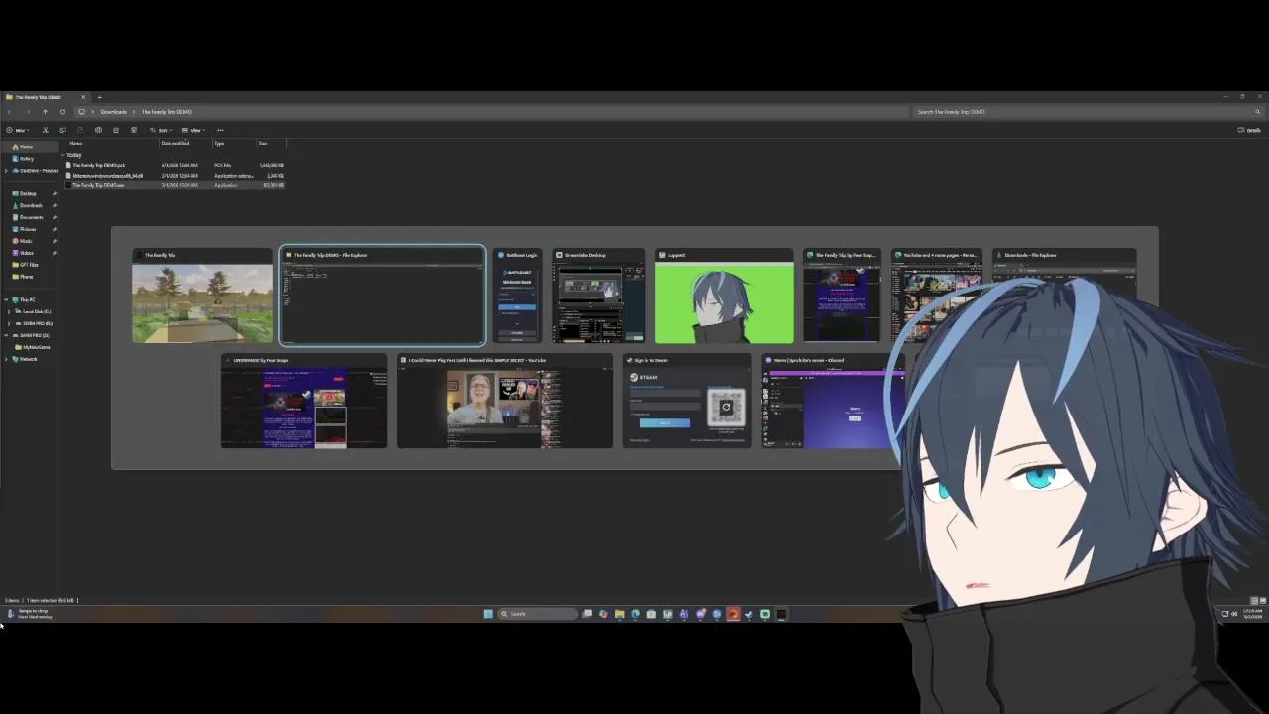Click the Refresh button in File Explorer
The width and height of the screenshot is (1269, 714).
click(x=62, y=112)
